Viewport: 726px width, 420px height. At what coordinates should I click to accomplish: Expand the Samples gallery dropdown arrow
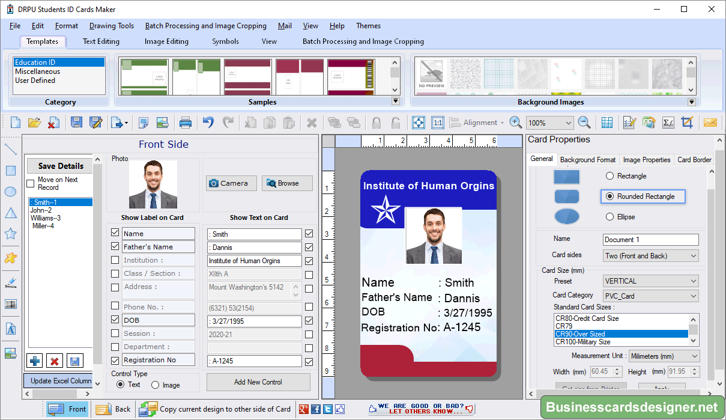click(395, 102)
